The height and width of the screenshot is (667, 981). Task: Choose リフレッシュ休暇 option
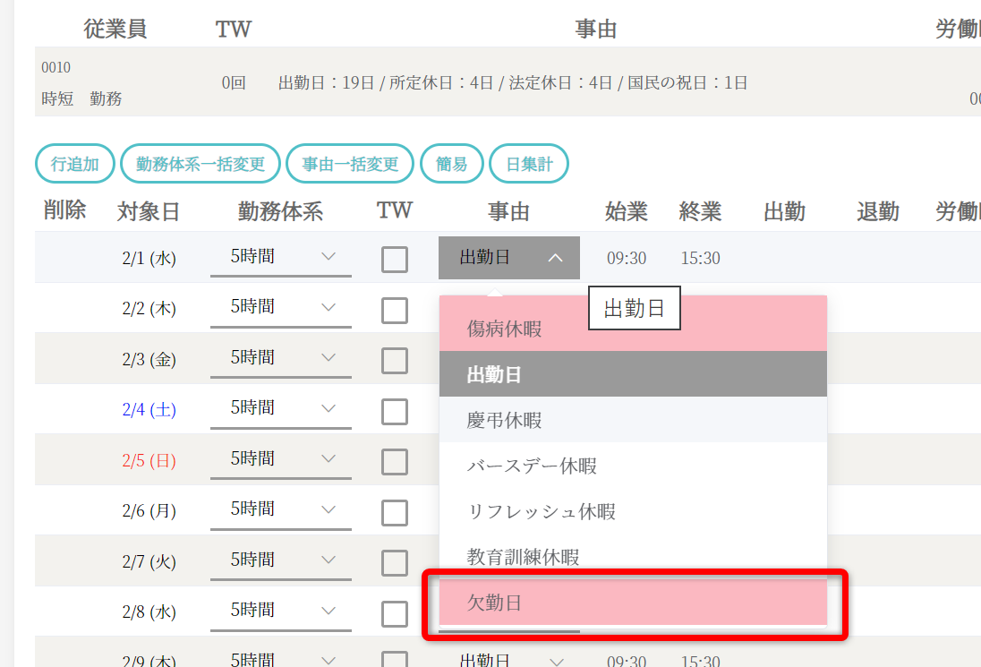[x=633, y=511]
